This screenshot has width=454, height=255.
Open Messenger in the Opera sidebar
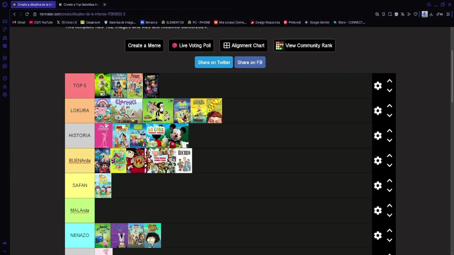tap(5, 58)
